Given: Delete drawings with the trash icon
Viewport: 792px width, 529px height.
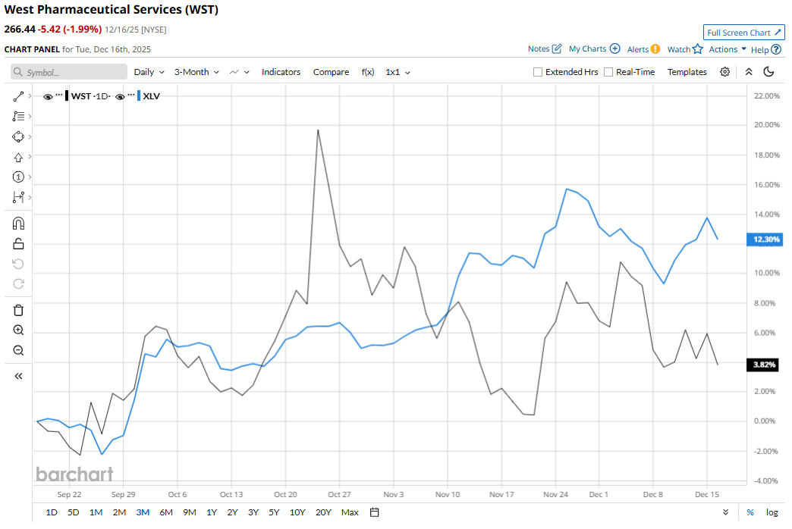Looking at the screenshot, I should (x=18, y=311).
